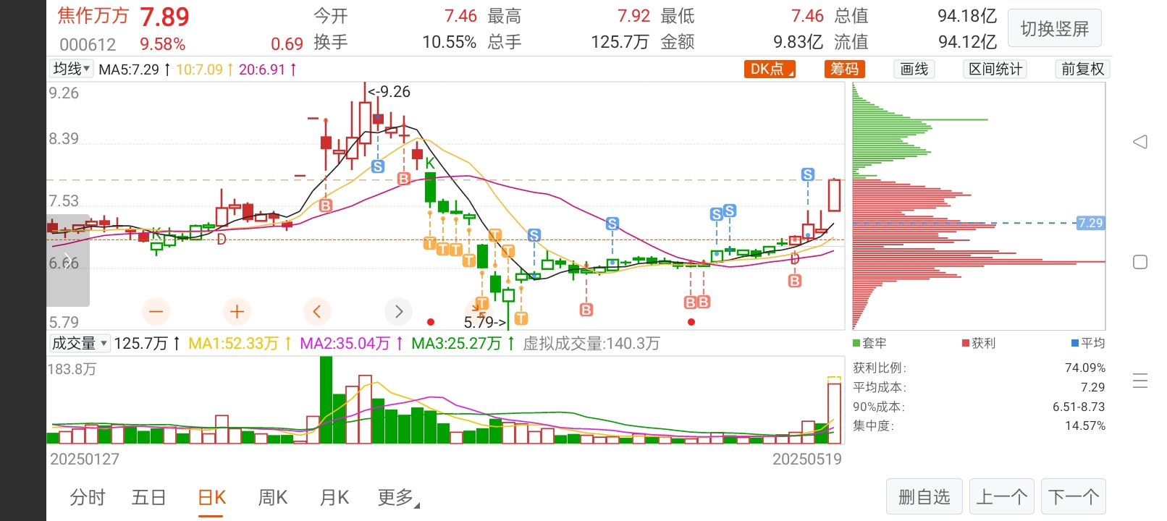
Task: Click start date 20250127
Action: pos(85,459)
